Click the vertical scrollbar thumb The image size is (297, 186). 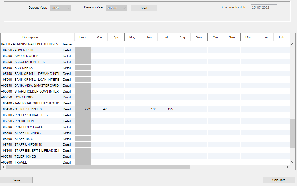(x=293, y=132)
